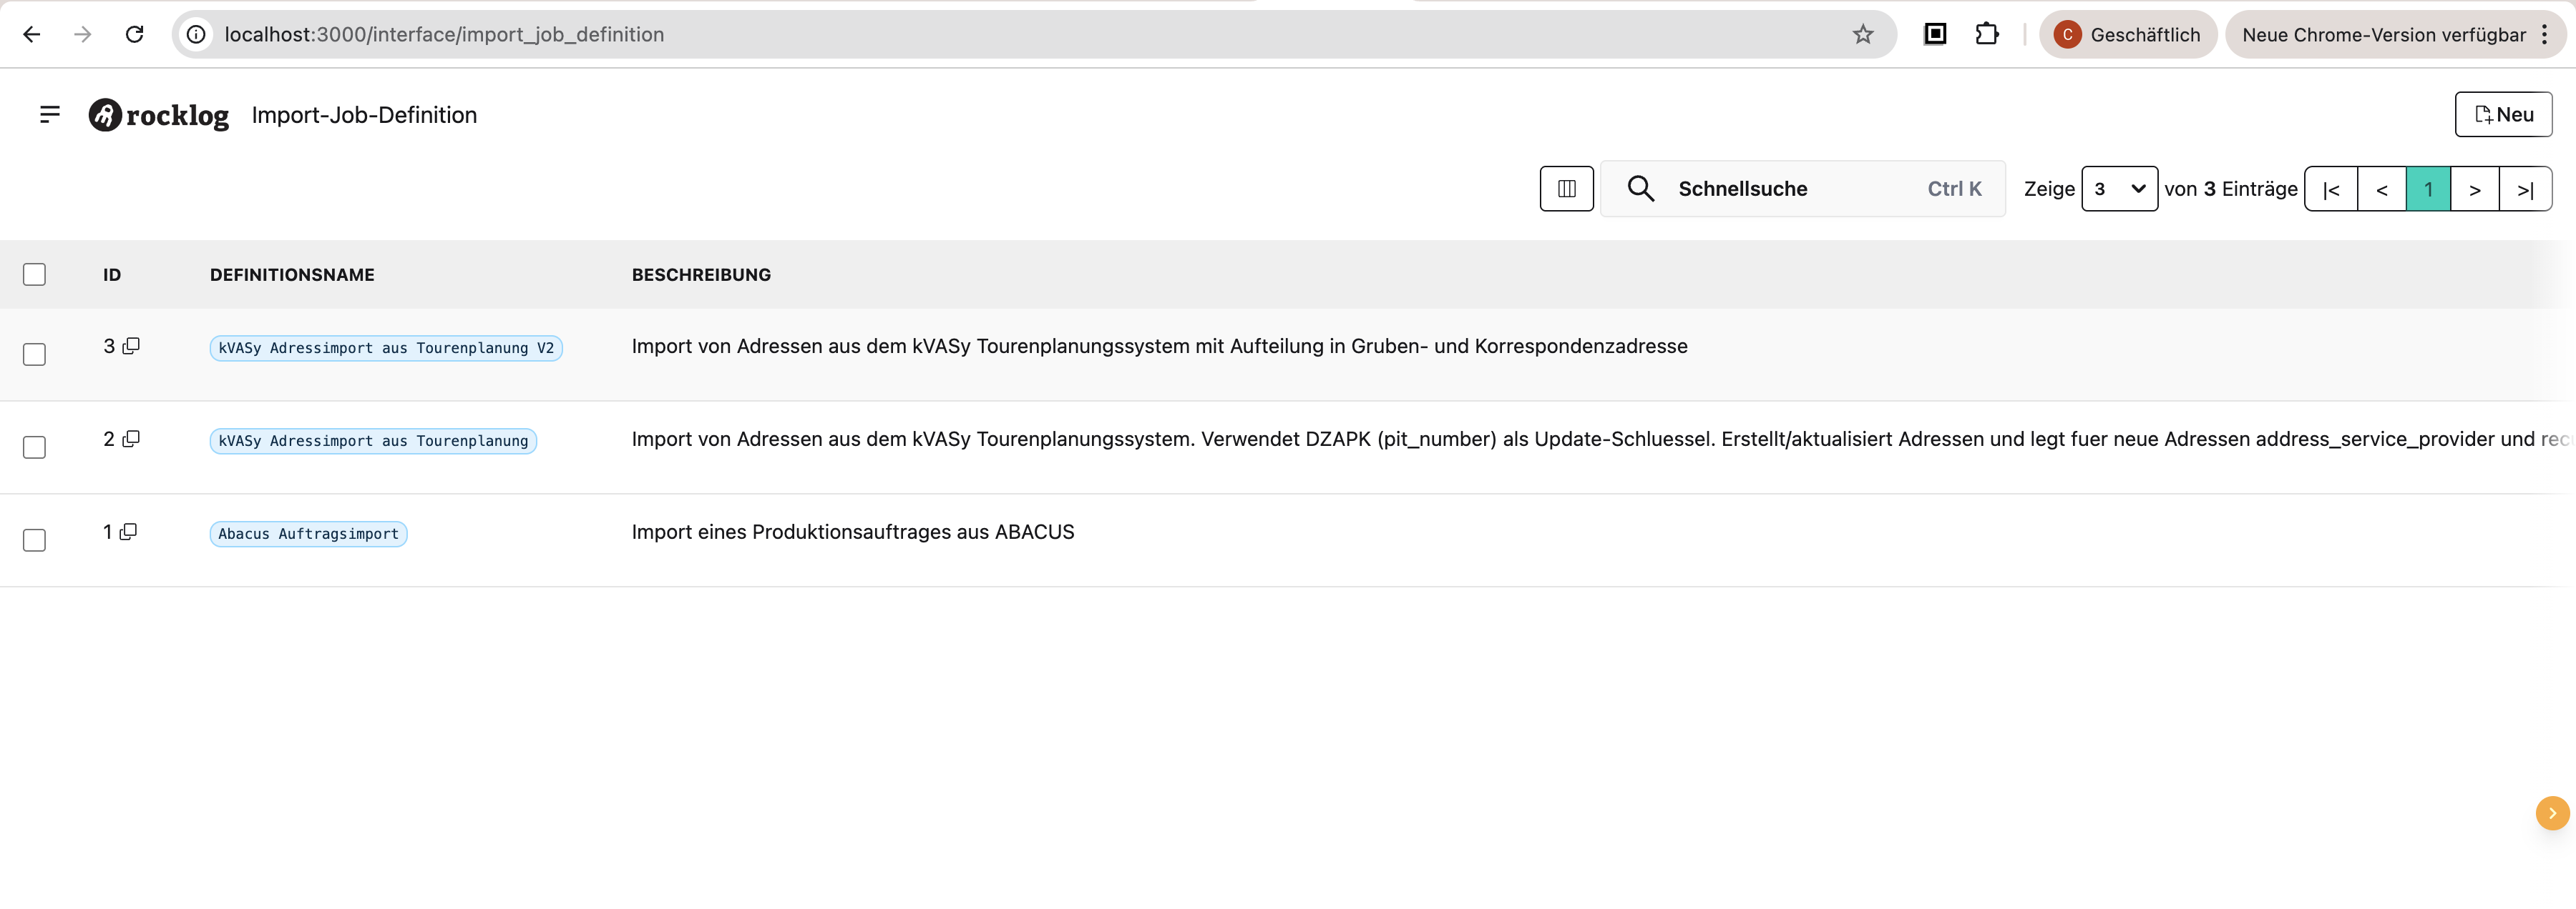Viewport: 2576px width, 909px height.
Task: Sort by the BESCHREIBUNG column header
Action: coord(701,274)
